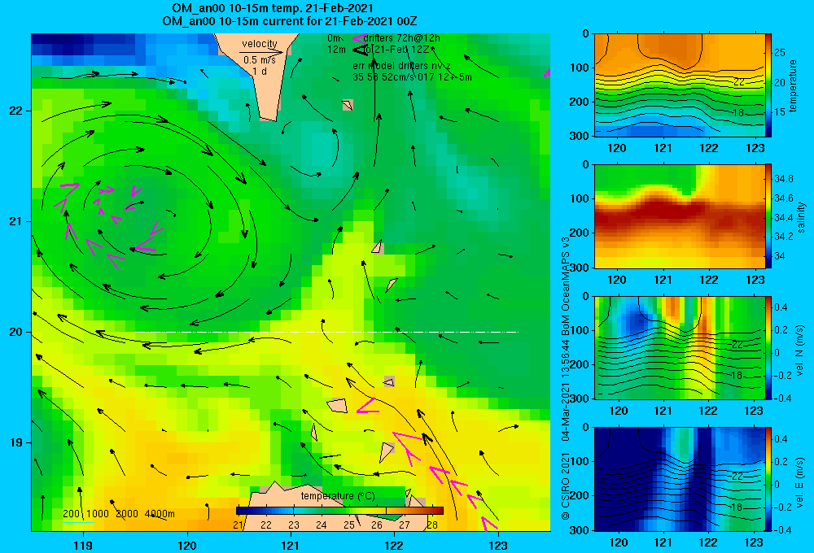The width and height of the screenshot is (814, 553).
Task: Click the temperature section color bar
Action: [768, 85]
